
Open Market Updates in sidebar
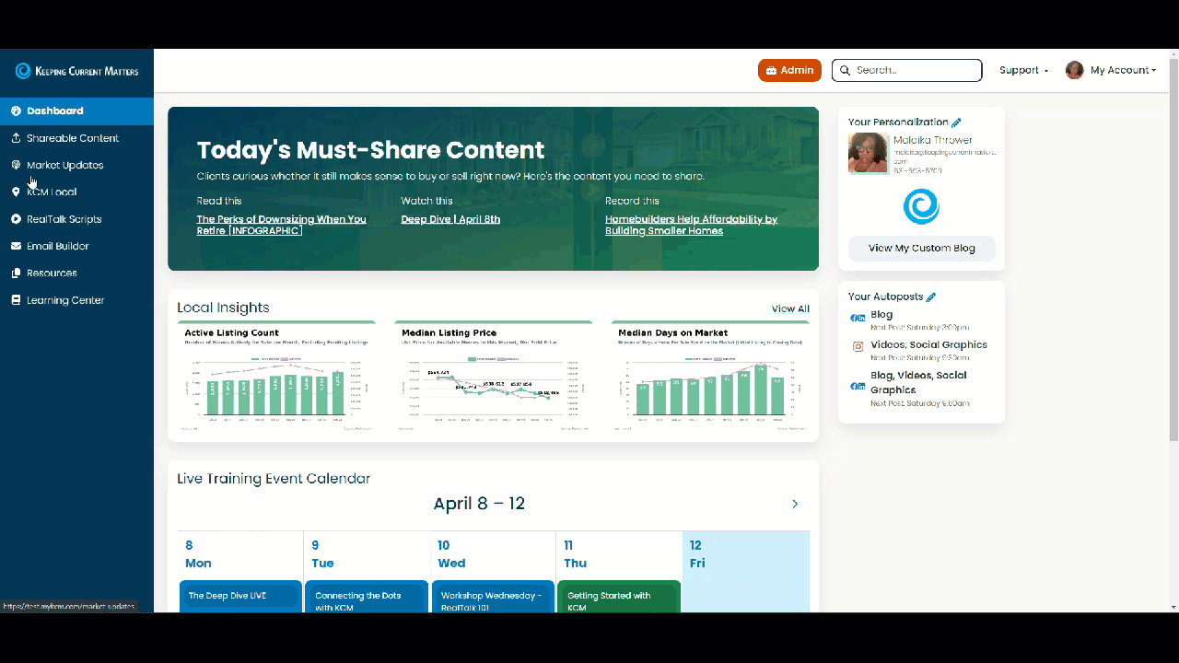pos(76,165)
